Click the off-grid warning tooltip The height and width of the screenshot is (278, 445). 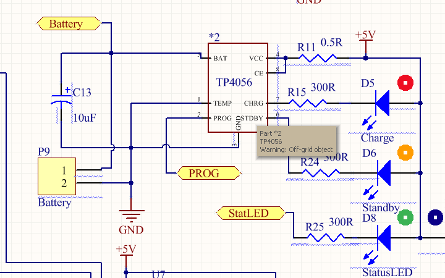[x=296, y=141]
